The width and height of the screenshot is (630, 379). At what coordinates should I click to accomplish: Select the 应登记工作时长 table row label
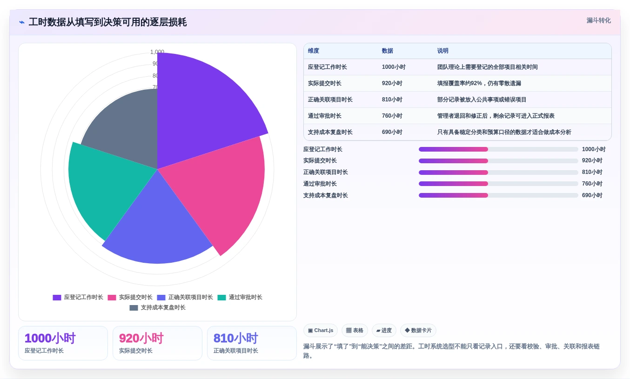328,67
